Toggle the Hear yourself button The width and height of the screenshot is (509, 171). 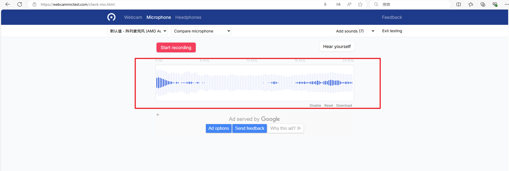[337, 47]
